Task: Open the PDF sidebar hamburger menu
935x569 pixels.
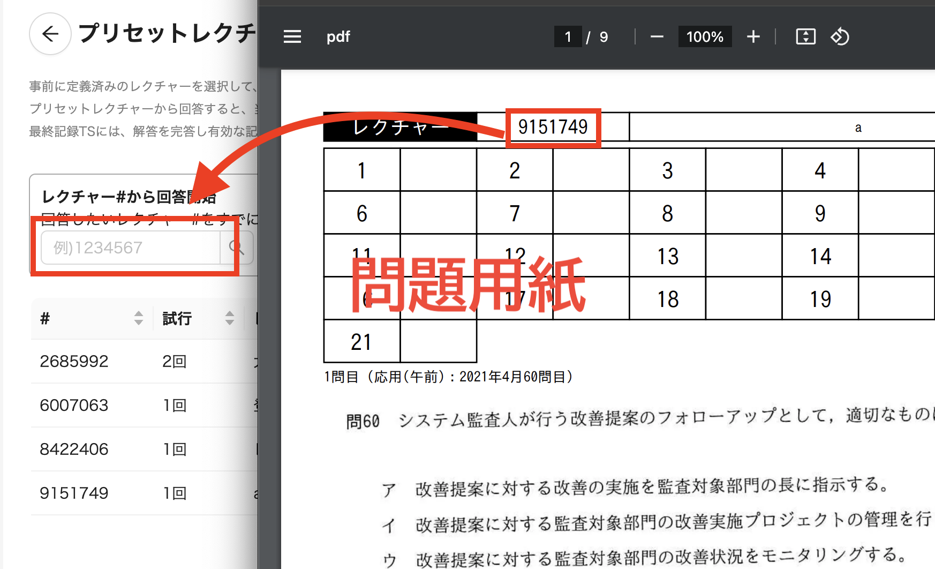Action: [292, 36]
